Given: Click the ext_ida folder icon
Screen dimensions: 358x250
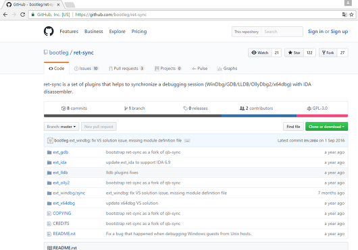Looking at the screenshot, I should click(x=49, y=162).
